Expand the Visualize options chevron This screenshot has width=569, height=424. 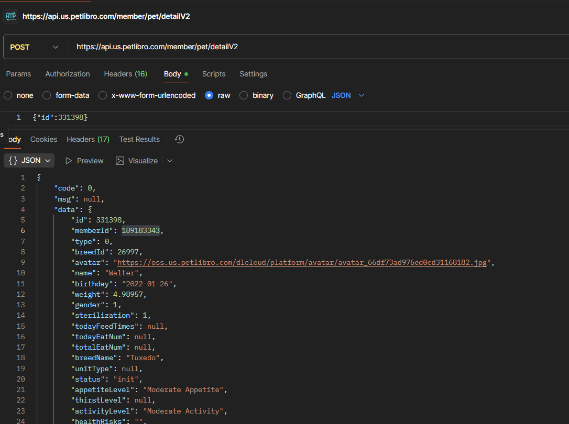pos(169,161)
